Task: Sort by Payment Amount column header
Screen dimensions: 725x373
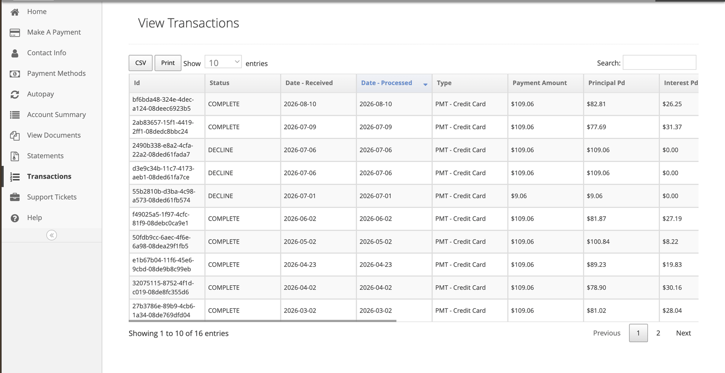Action: click(x=545, y=83)
